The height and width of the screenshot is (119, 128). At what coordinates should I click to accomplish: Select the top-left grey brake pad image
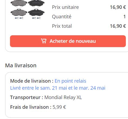19,3
